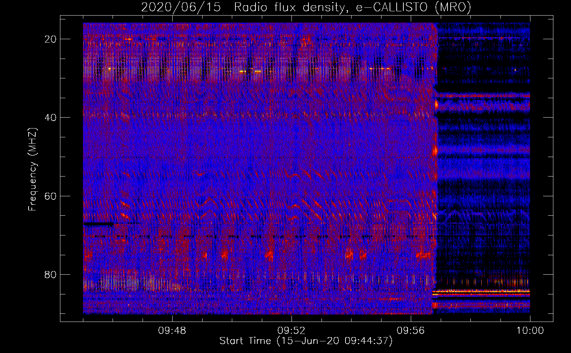Click the 20 frequency tick label
The image size is (571, 353).
tap(51, 39)
